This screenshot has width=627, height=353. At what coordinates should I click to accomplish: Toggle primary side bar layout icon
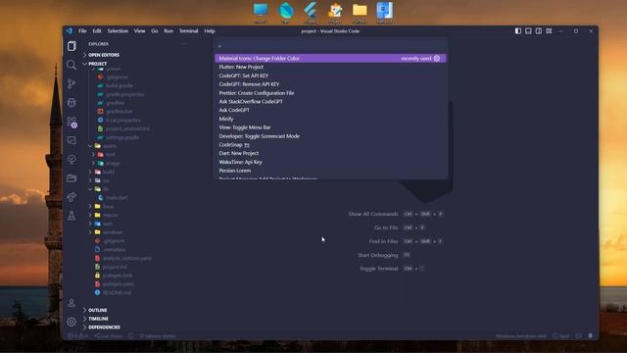(x=518, y=30)
